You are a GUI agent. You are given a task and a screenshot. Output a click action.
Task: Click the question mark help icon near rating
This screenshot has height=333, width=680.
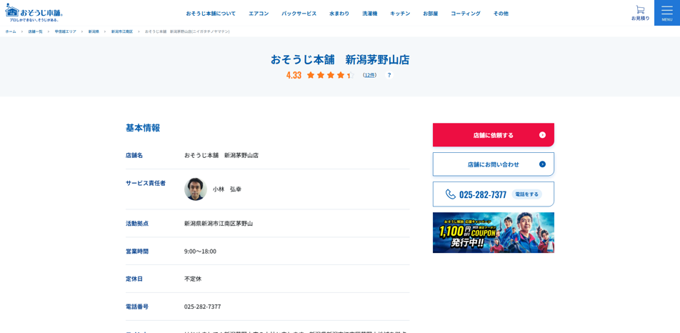(x=389, y=75)
